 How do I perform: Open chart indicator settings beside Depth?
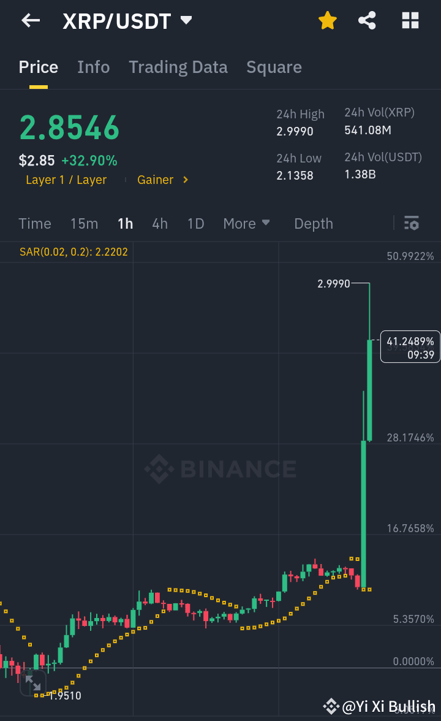(x=411, y=224)
